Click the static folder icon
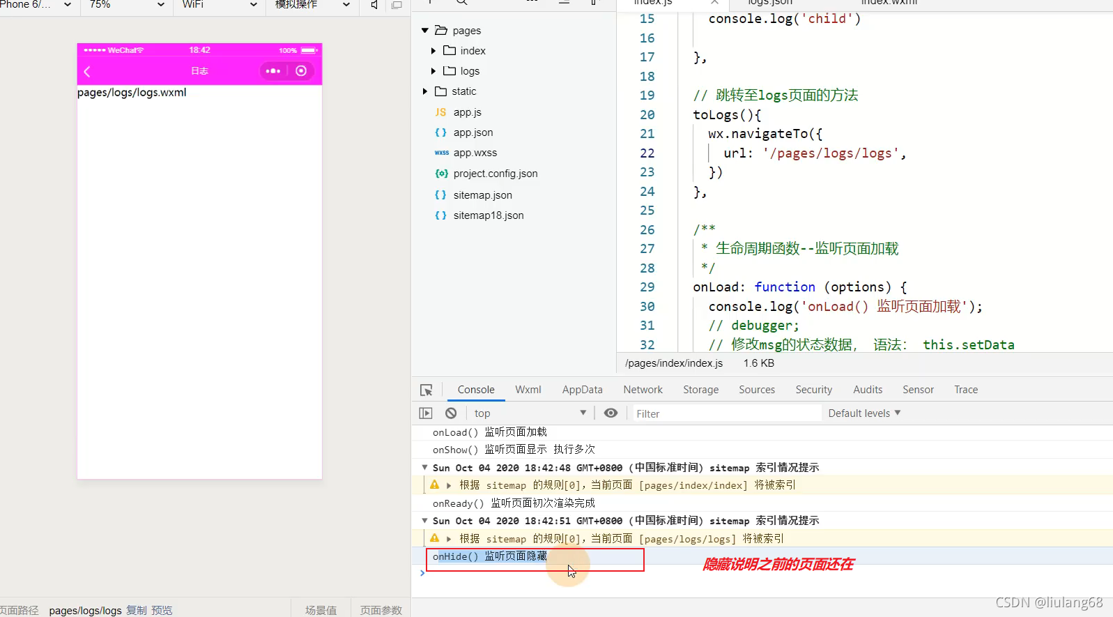The width and height of the screenshot is (1113, 617). click(x=440, y=91)
